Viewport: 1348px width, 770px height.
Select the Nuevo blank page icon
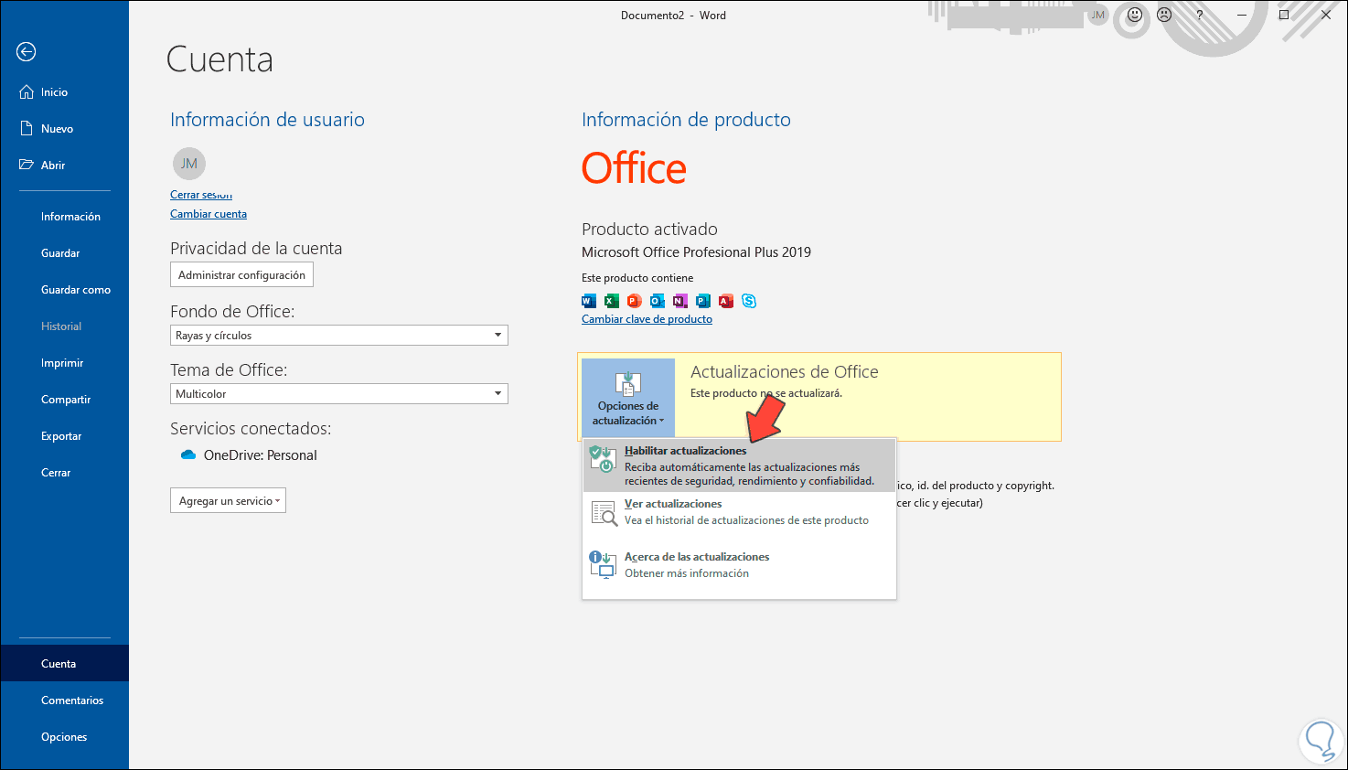click(27, 128)
